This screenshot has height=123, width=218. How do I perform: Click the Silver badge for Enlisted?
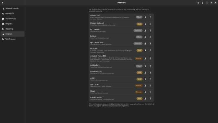[139, 37]
